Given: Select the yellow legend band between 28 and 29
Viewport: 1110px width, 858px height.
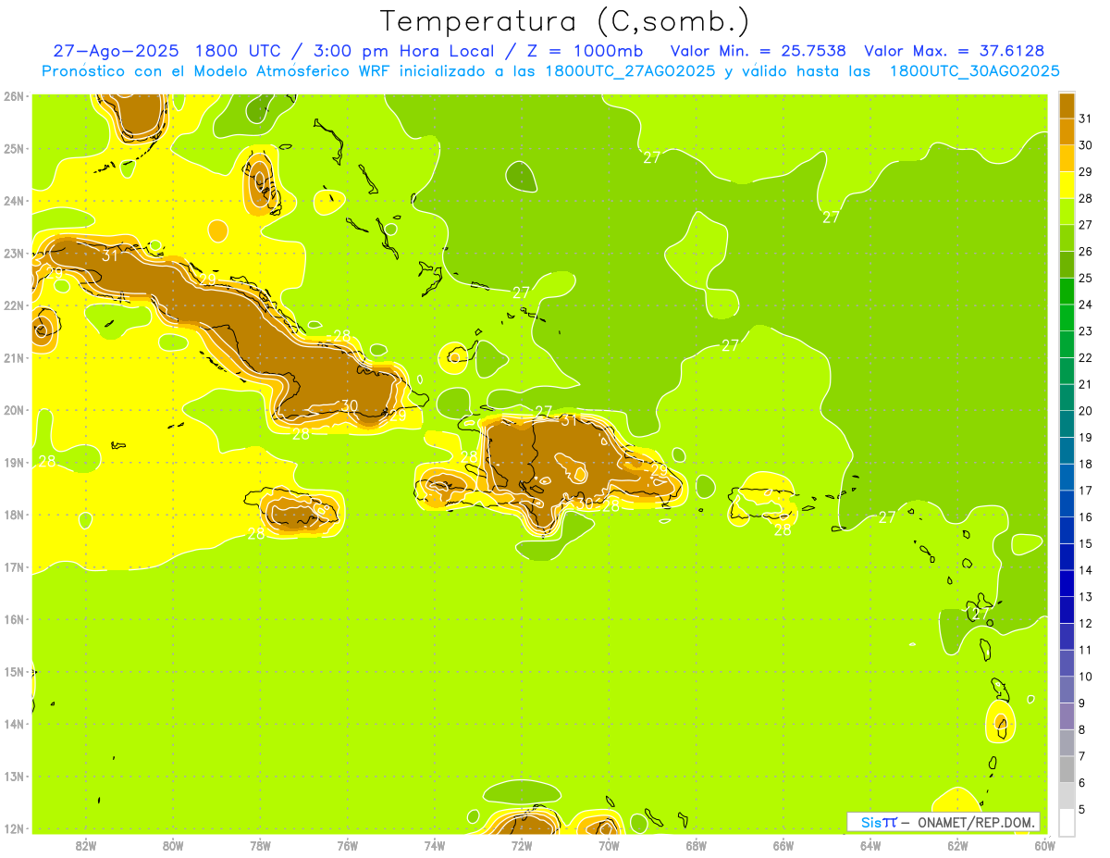Looking at the screenshot, I should (x=1067, y=185).
